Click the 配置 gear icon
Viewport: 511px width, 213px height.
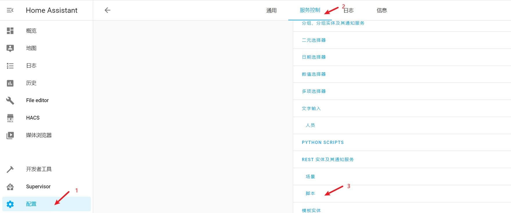[10, 204]
